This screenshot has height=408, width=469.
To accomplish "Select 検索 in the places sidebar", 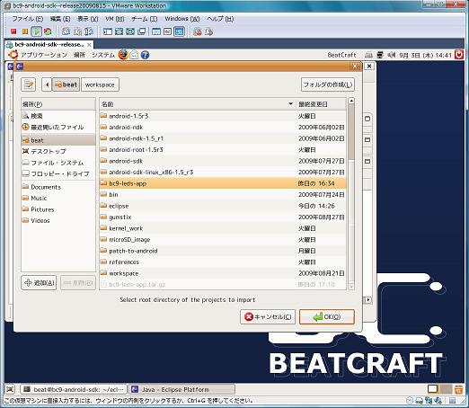I will pos(58,116).
